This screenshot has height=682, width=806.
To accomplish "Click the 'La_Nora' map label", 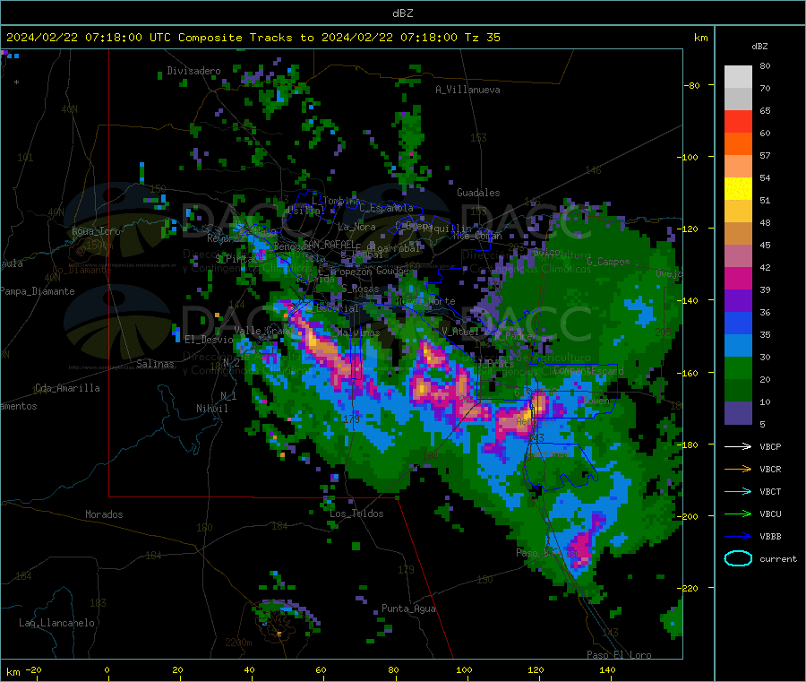I will (356, 227).
